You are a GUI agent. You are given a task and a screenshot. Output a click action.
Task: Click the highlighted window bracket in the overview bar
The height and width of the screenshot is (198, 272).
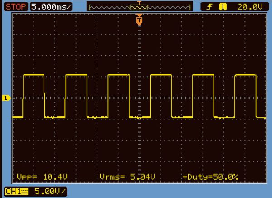139,8
